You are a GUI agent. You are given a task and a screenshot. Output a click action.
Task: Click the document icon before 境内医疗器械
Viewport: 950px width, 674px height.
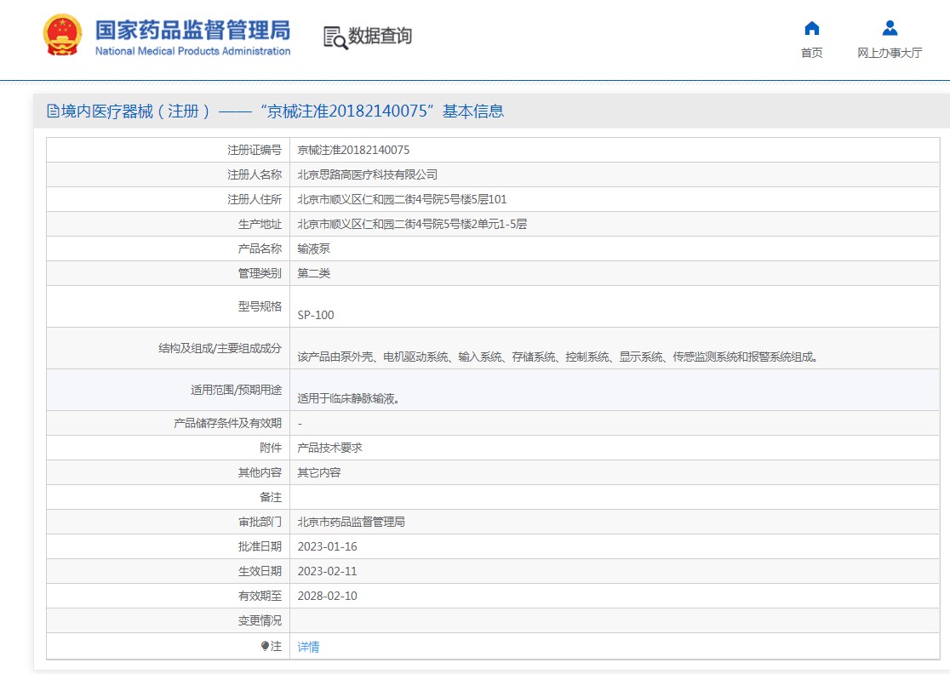point(53,111)
